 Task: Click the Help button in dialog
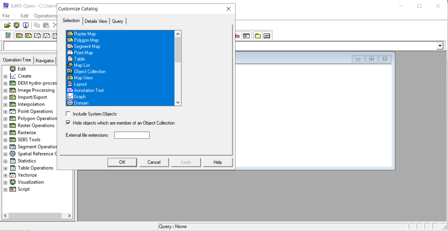click(218, 162)
